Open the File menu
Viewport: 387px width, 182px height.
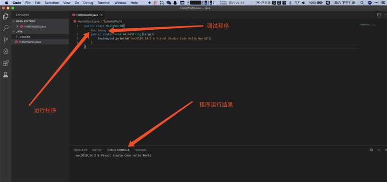(x=28, y=3)
